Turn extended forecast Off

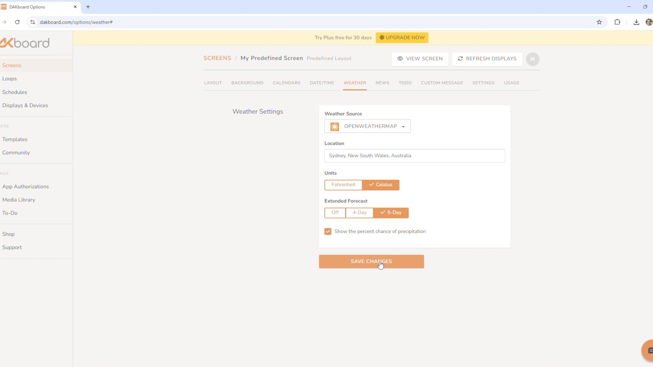[x=335, y=213]
